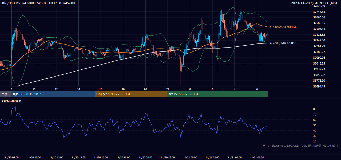The height and width of the screenshot is (160, 341).
Task: Click the bottom date label 11/20 14:00
Action: [x=78, y=158]
